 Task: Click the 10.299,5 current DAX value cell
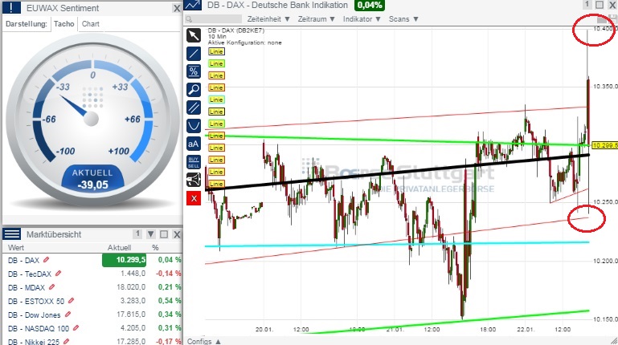click(124, 260)
